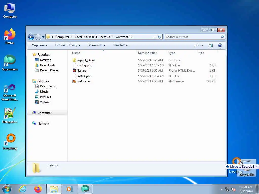Open the Windows Start menu
259x194 pixels.
pyautogui.click(x=7, y=189)
